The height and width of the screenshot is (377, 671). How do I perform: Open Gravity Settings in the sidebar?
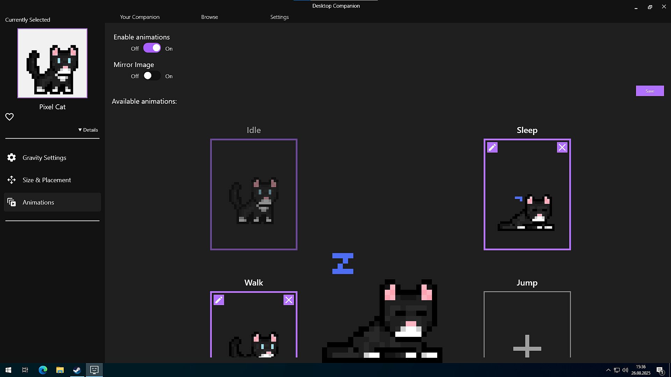[44, 158]
